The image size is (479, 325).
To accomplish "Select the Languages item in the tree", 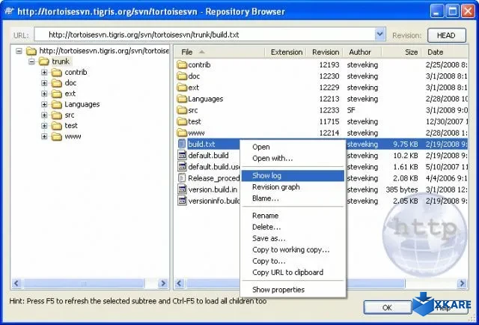I will point(82,104).
